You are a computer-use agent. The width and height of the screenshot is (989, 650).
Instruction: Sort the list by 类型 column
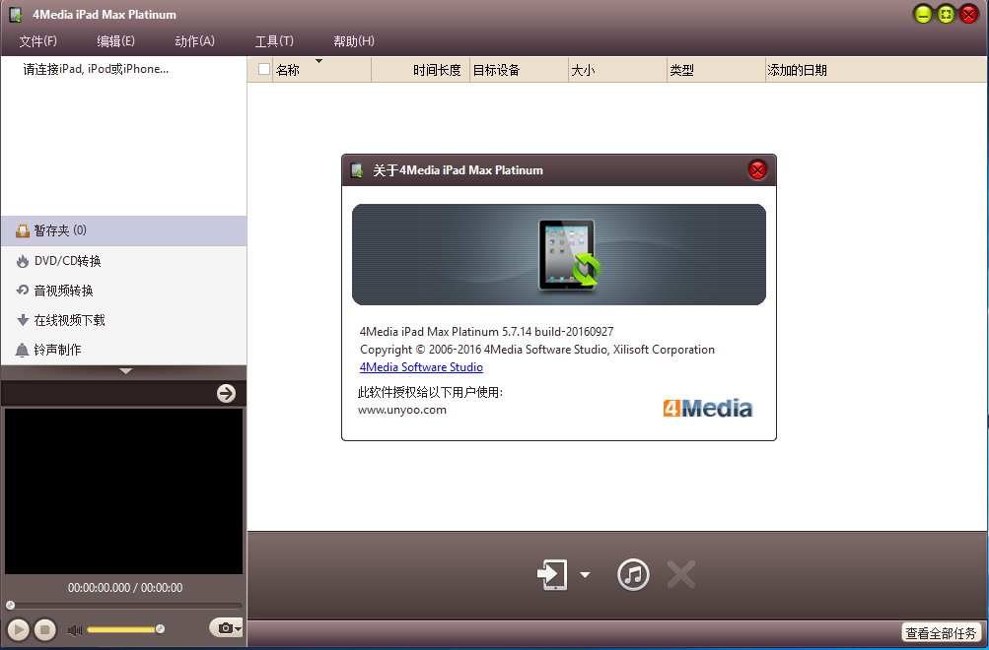(716, 70)
